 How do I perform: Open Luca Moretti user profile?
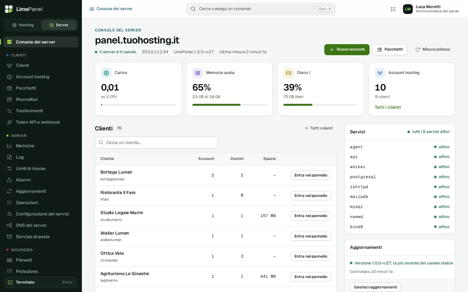(431, 9)
